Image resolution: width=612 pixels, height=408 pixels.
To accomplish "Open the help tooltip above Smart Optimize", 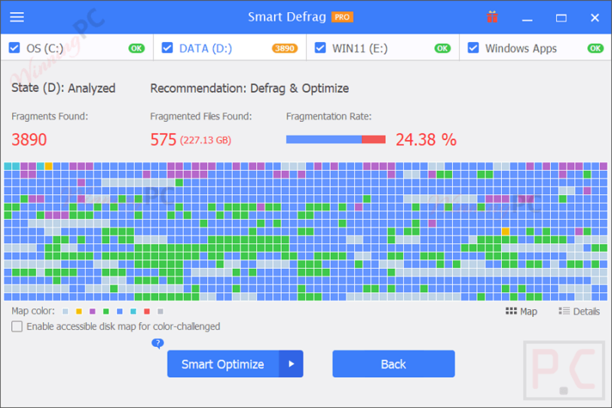I will coord(158,343).
